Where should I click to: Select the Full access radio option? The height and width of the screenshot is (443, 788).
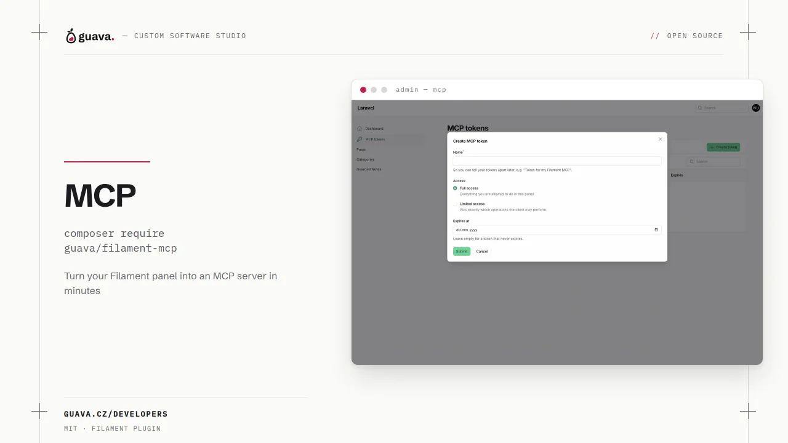click(x=456, y=188)
